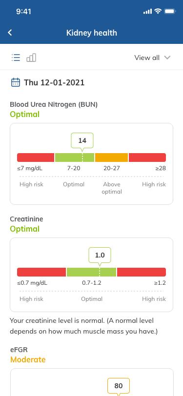This screenshot has height=396, width=183.
Task: Open the eFGR Moderate section heading
Action: [28, 355]
